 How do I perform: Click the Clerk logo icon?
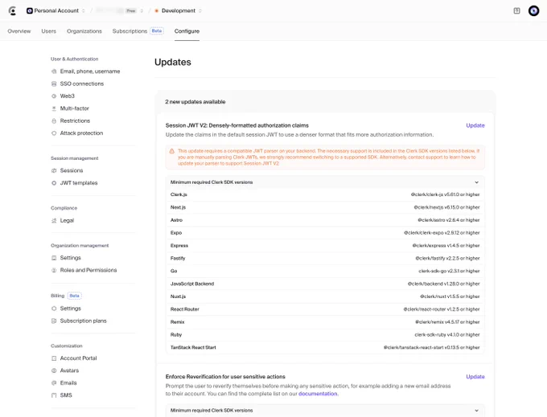[13, 10]
